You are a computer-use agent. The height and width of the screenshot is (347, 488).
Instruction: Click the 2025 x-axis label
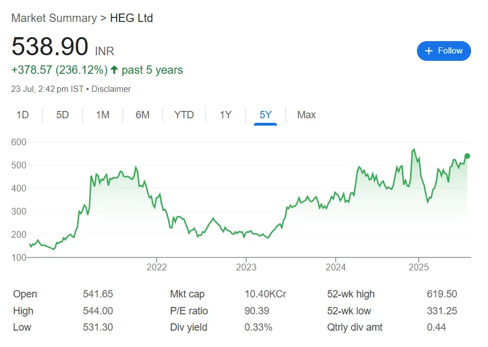point(419,267)
